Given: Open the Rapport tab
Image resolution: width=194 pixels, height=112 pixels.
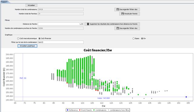Looking at the screenshot, I should click(x=4, y=2).
